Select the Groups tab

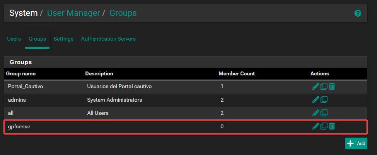pos(37,39)
